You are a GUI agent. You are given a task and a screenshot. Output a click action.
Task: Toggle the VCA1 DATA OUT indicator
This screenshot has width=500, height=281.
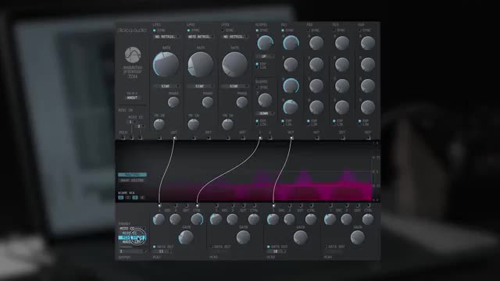coord(155,247)
